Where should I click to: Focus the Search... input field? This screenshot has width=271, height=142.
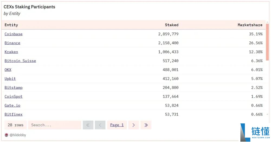tap(55, 125)
